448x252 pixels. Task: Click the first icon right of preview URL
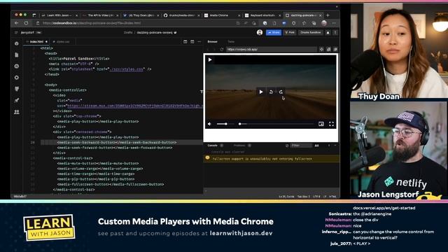point(321,50)
